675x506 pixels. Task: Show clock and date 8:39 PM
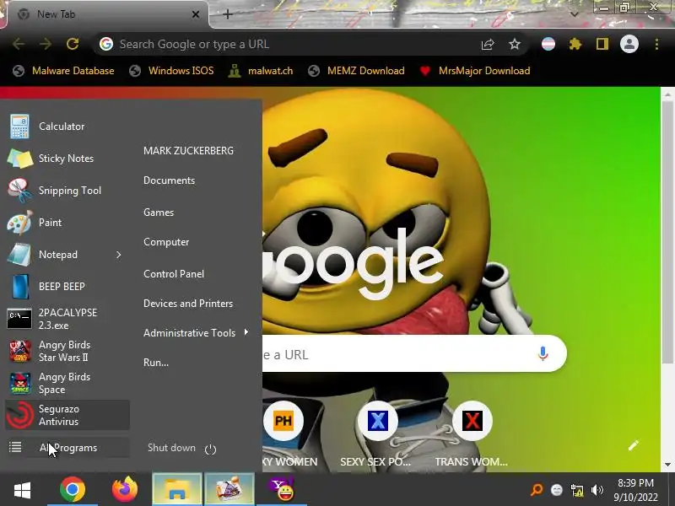635,490
